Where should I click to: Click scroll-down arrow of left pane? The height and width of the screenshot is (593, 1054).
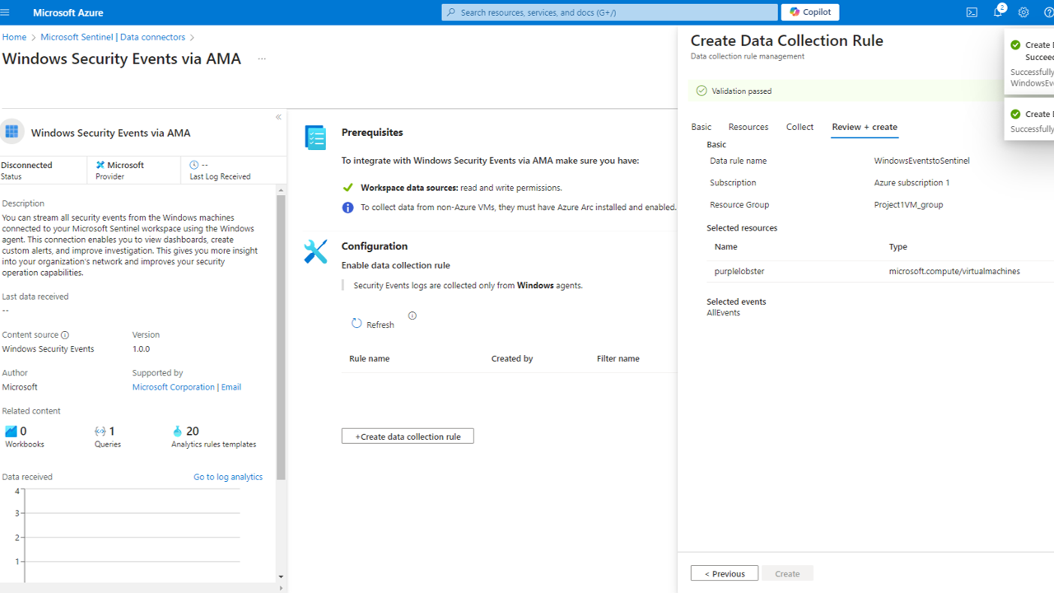coord(281,577)
